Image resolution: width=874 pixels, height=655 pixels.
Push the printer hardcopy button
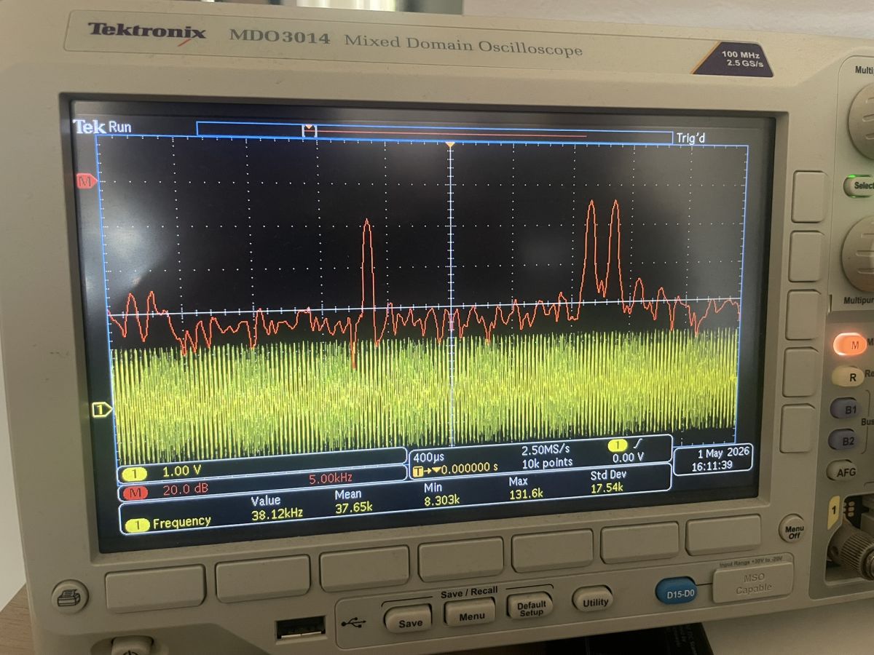tap(70, 596)
